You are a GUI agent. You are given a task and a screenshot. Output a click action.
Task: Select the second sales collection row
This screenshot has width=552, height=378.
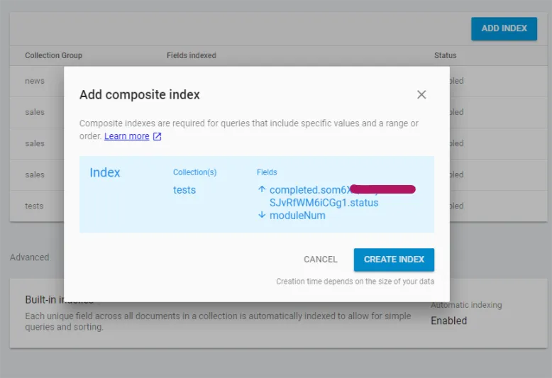point(35,143)
